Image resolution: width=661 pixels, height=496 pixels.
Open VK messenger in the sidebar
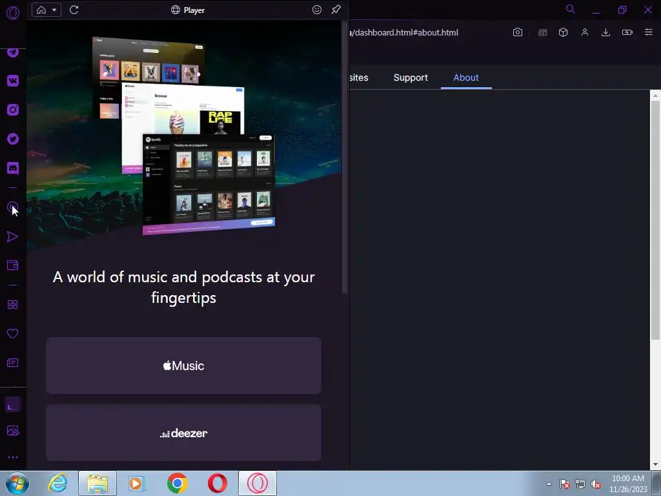tap(13, 81)
